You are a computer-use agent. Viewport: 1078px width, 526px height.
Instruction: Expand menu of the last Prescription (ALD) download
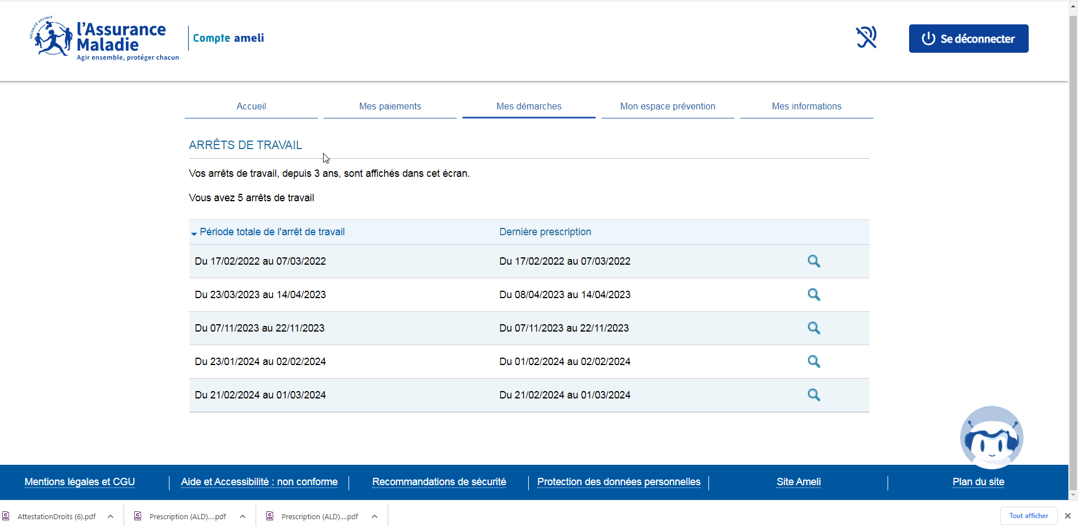375,516
